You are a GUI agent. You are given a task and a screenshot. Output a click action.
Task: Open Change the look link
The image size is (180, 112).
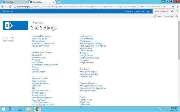[87, 55]
